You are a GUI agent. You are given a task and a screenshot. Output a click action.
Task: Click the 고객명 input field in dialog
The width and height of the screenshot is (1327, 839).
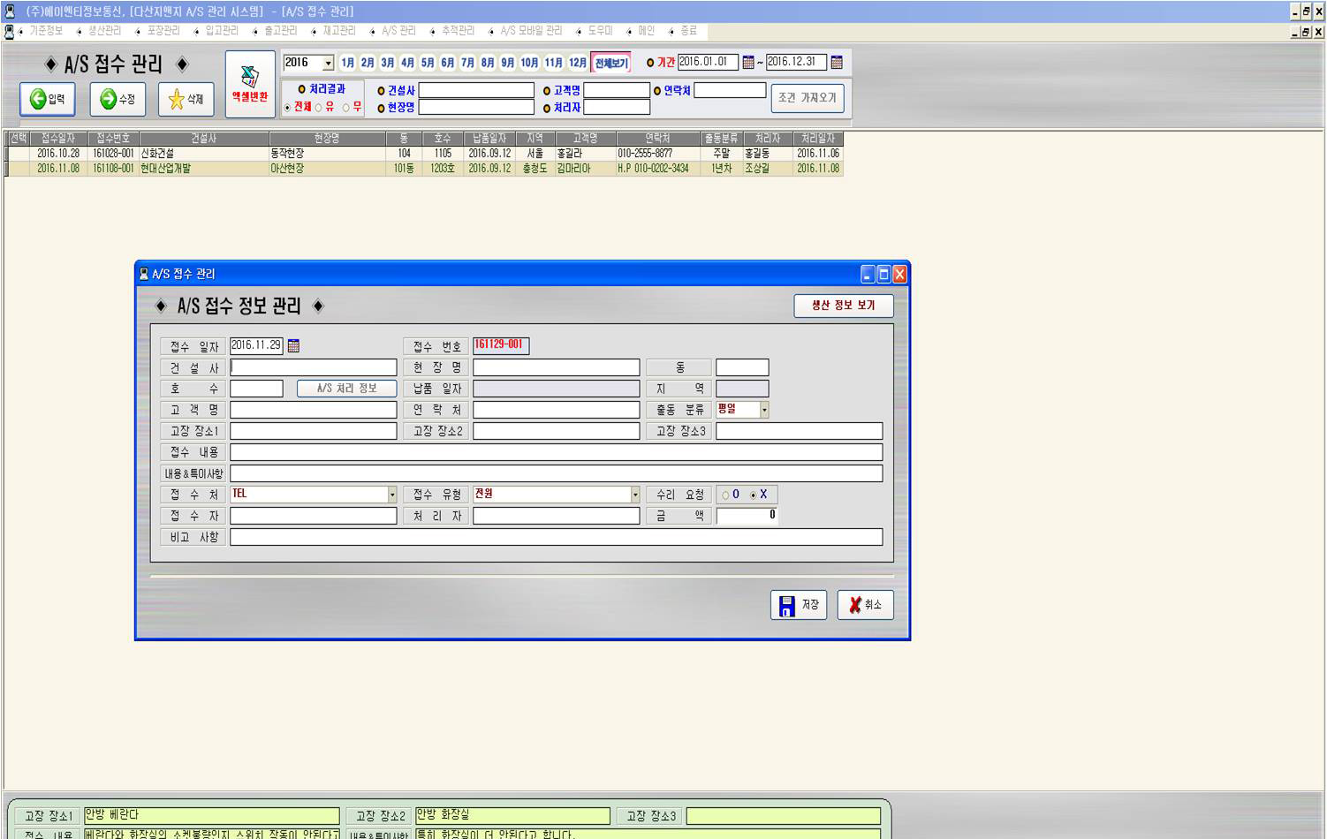pyautogui.click(x=314, y=410)
